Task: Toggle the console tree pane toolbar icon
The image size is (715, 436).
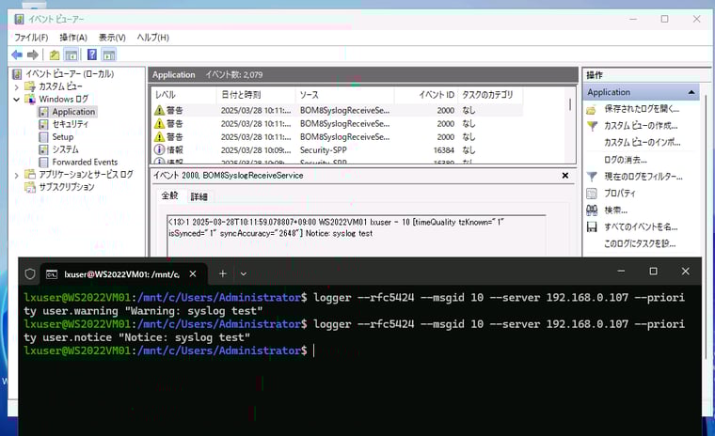Action: pyautogui.click(x=71, y=55)
